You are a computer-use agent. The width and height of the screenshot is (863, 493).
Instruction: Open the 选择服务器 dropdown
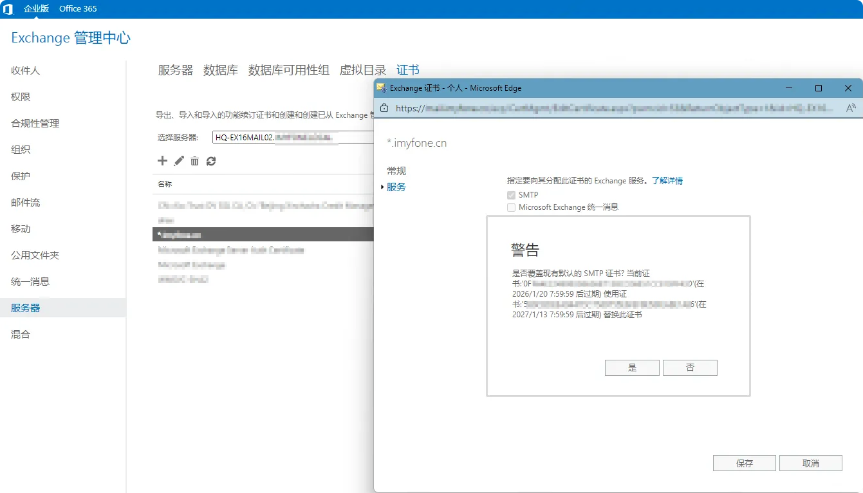293,137
